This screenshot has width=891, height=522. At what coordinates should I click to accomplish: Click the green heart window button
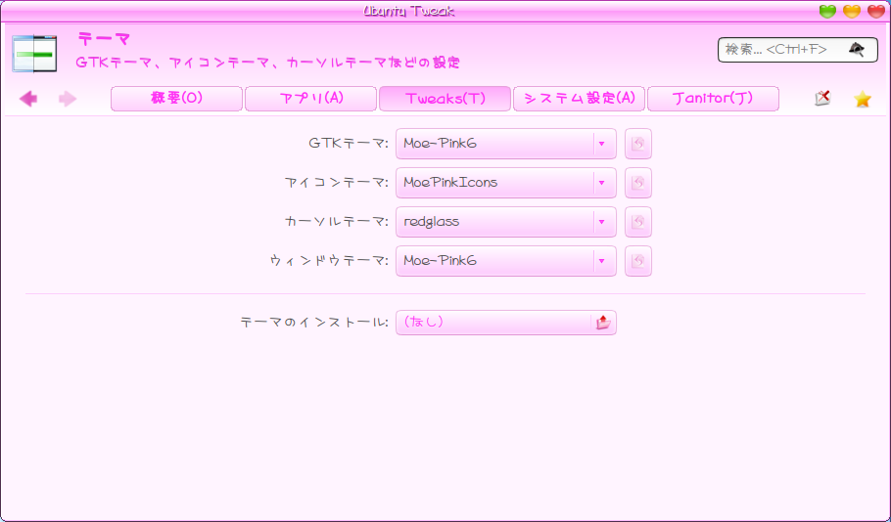[827, 11]
